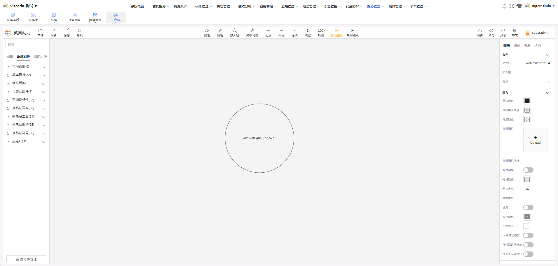Viewport: 558px width, 266px height.
Task: Open 数据概览 shortcut
Action: tap(95, 17)
